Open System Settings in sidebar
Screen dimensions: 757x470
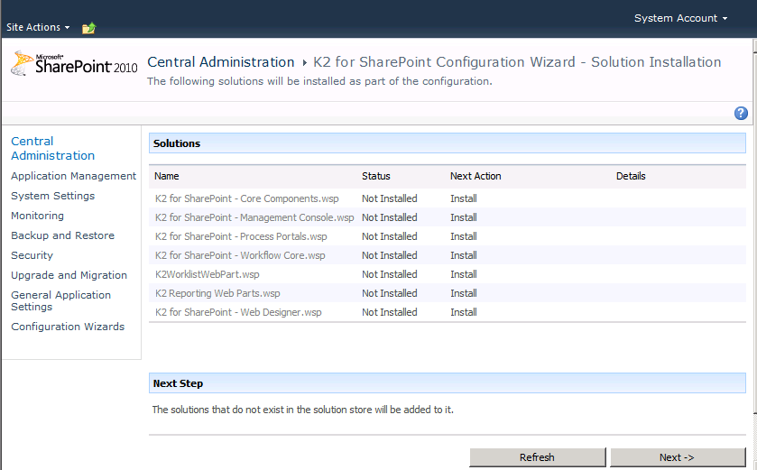pos(52,196)
